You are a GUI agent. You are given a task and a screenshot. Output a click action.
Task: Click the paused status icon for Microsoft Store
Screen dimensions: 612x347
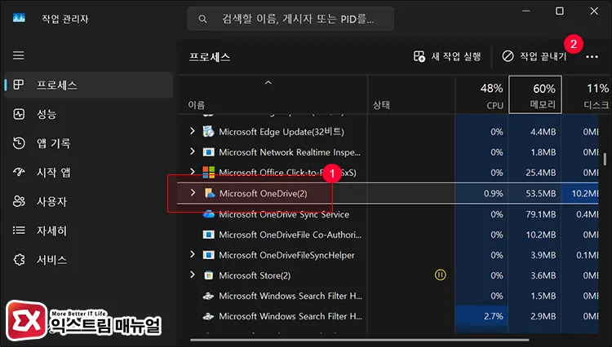(440, 275)
